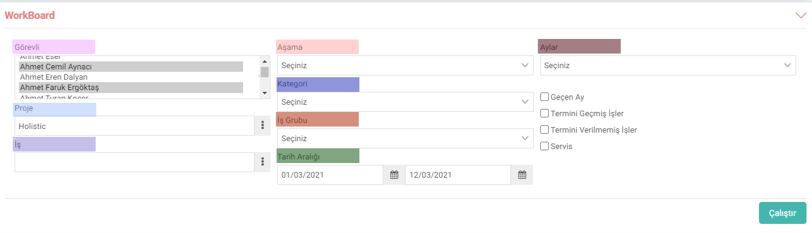The width and height of the screenshot is (812, 233).
Task: Open the Proje field three-dot menu icon
Action: [x=263, y=126]
